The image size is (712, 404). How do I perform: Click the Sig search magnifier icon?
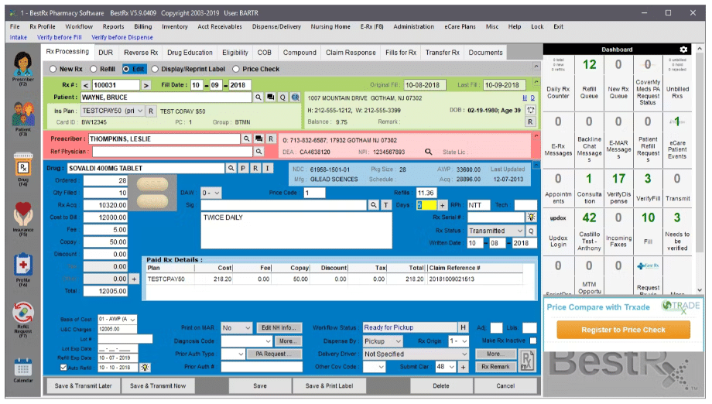tap(373, 205)
